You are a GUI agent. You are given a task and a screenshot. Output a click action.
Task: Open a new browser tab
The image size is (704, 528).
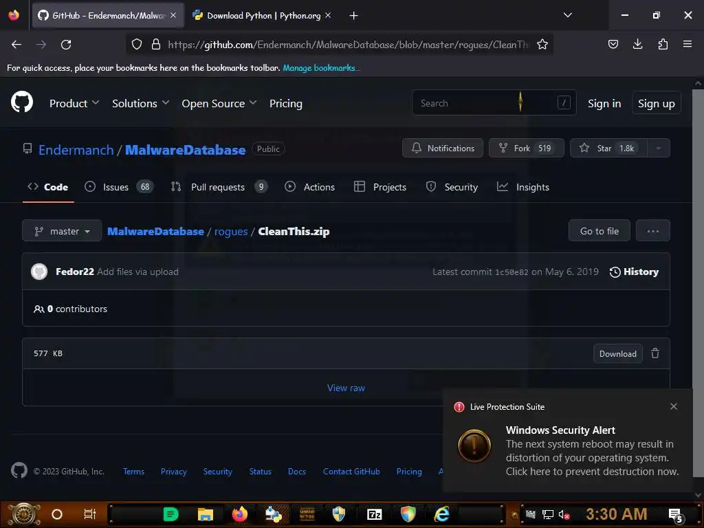point(354,16)
